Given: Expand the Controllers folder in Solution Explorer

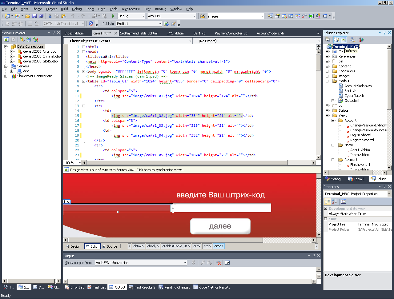Looking at the screenshot, I should [x=327, y=71].
